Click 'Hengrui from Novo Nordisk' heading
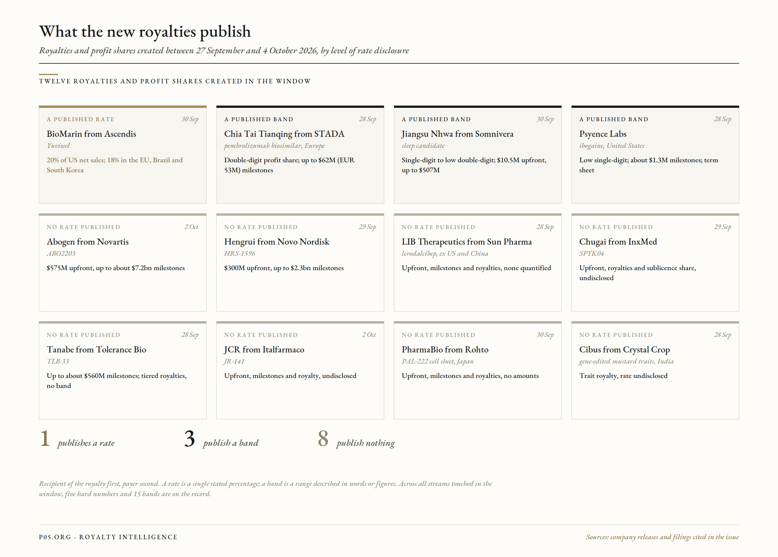This screenshot has height=557, width=778. pos(276,242)
